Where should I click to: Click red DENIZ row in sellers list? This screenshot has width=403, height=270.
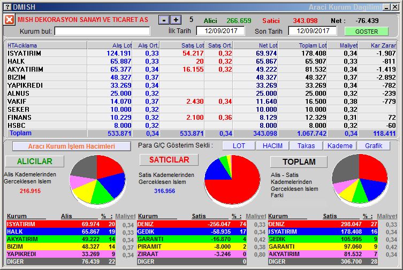[192, 224]
